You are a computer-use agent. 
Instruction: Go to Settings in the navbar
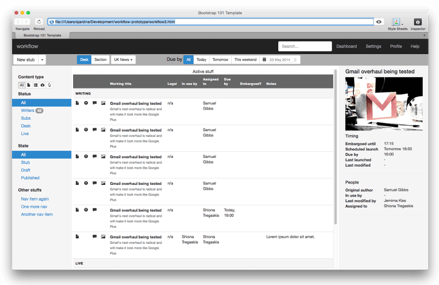click(373, 46)
